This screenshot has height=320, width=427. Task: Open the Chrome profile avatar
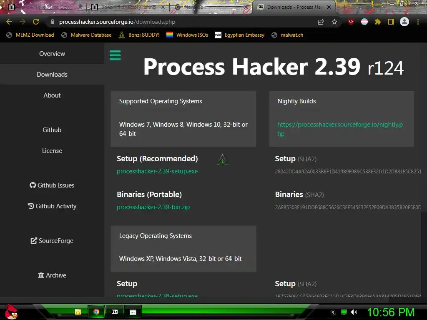(x=404, y=22)
